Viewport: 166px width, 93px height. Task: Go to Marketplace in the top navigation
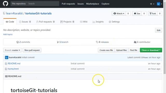coord(93,4)
